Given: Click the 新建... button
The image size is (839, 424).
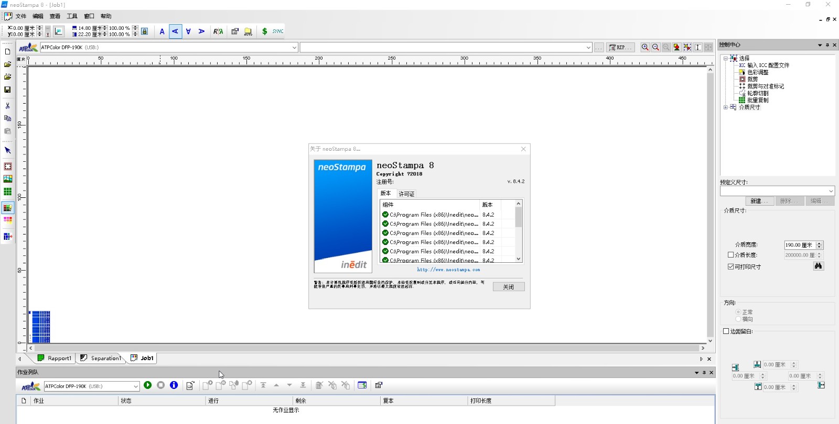Looking at the screenshot, I should pyautogui.click(x=759, y=201).
